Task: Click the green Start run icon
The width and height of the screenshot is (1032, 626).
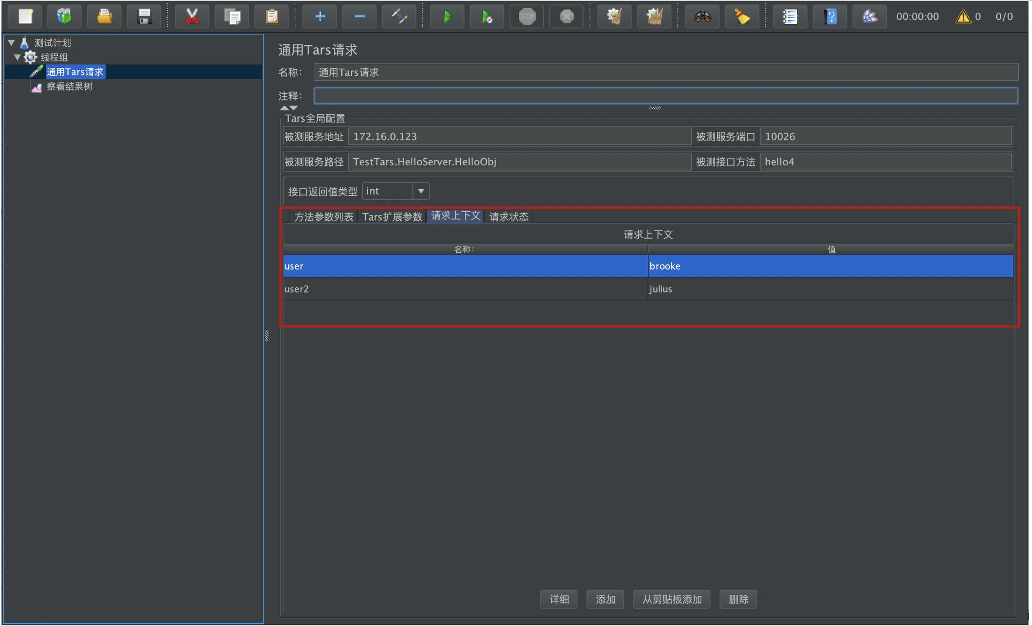Action: [x=447, y=17]
